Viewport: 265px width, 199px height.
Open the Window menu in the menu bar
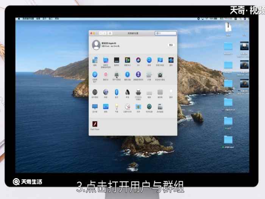[50, 19]
